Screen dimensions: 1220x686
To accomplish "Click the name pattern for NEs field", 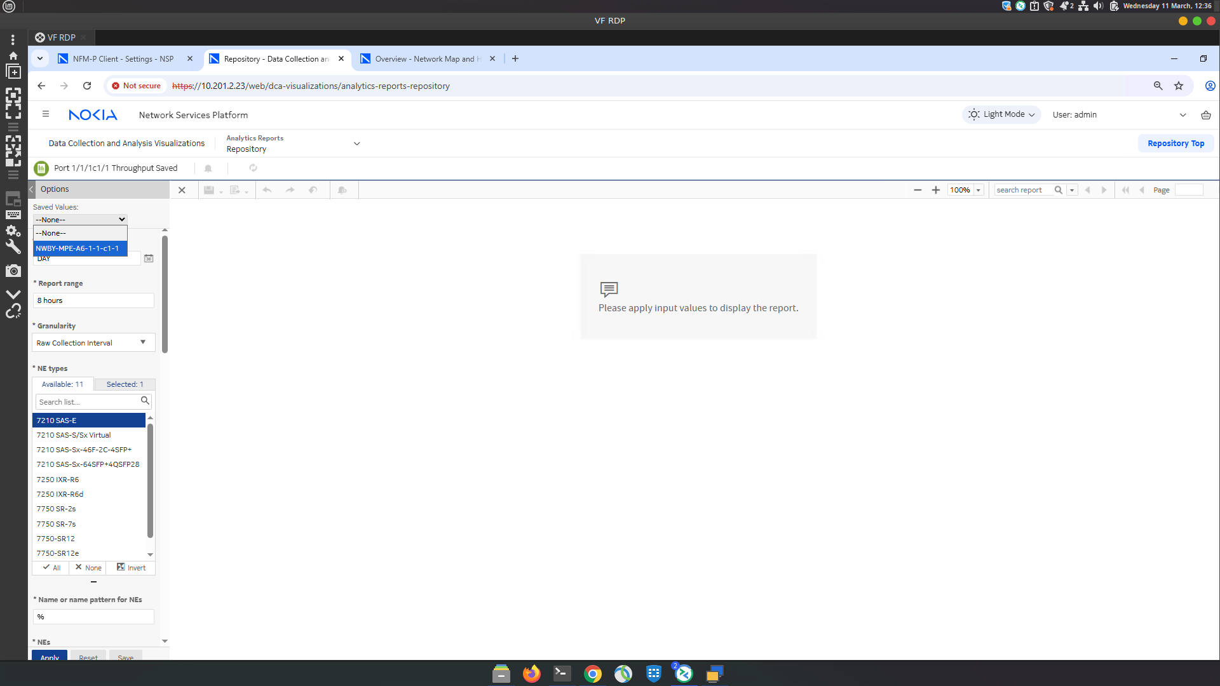I will 93,617.
